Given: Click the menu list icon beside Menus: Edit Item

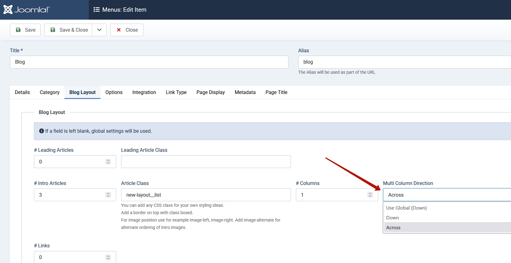Looking at the screenshot, I should pos(96,10).
